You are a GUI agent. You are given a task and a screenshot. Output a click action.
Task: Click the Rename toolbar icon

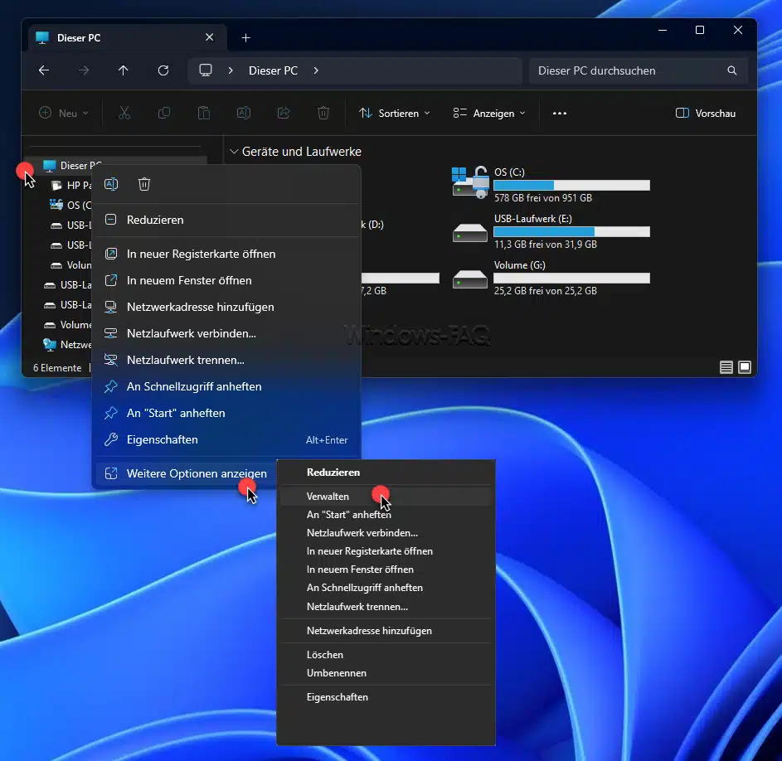pyautogui.click(x=243, y=114)
